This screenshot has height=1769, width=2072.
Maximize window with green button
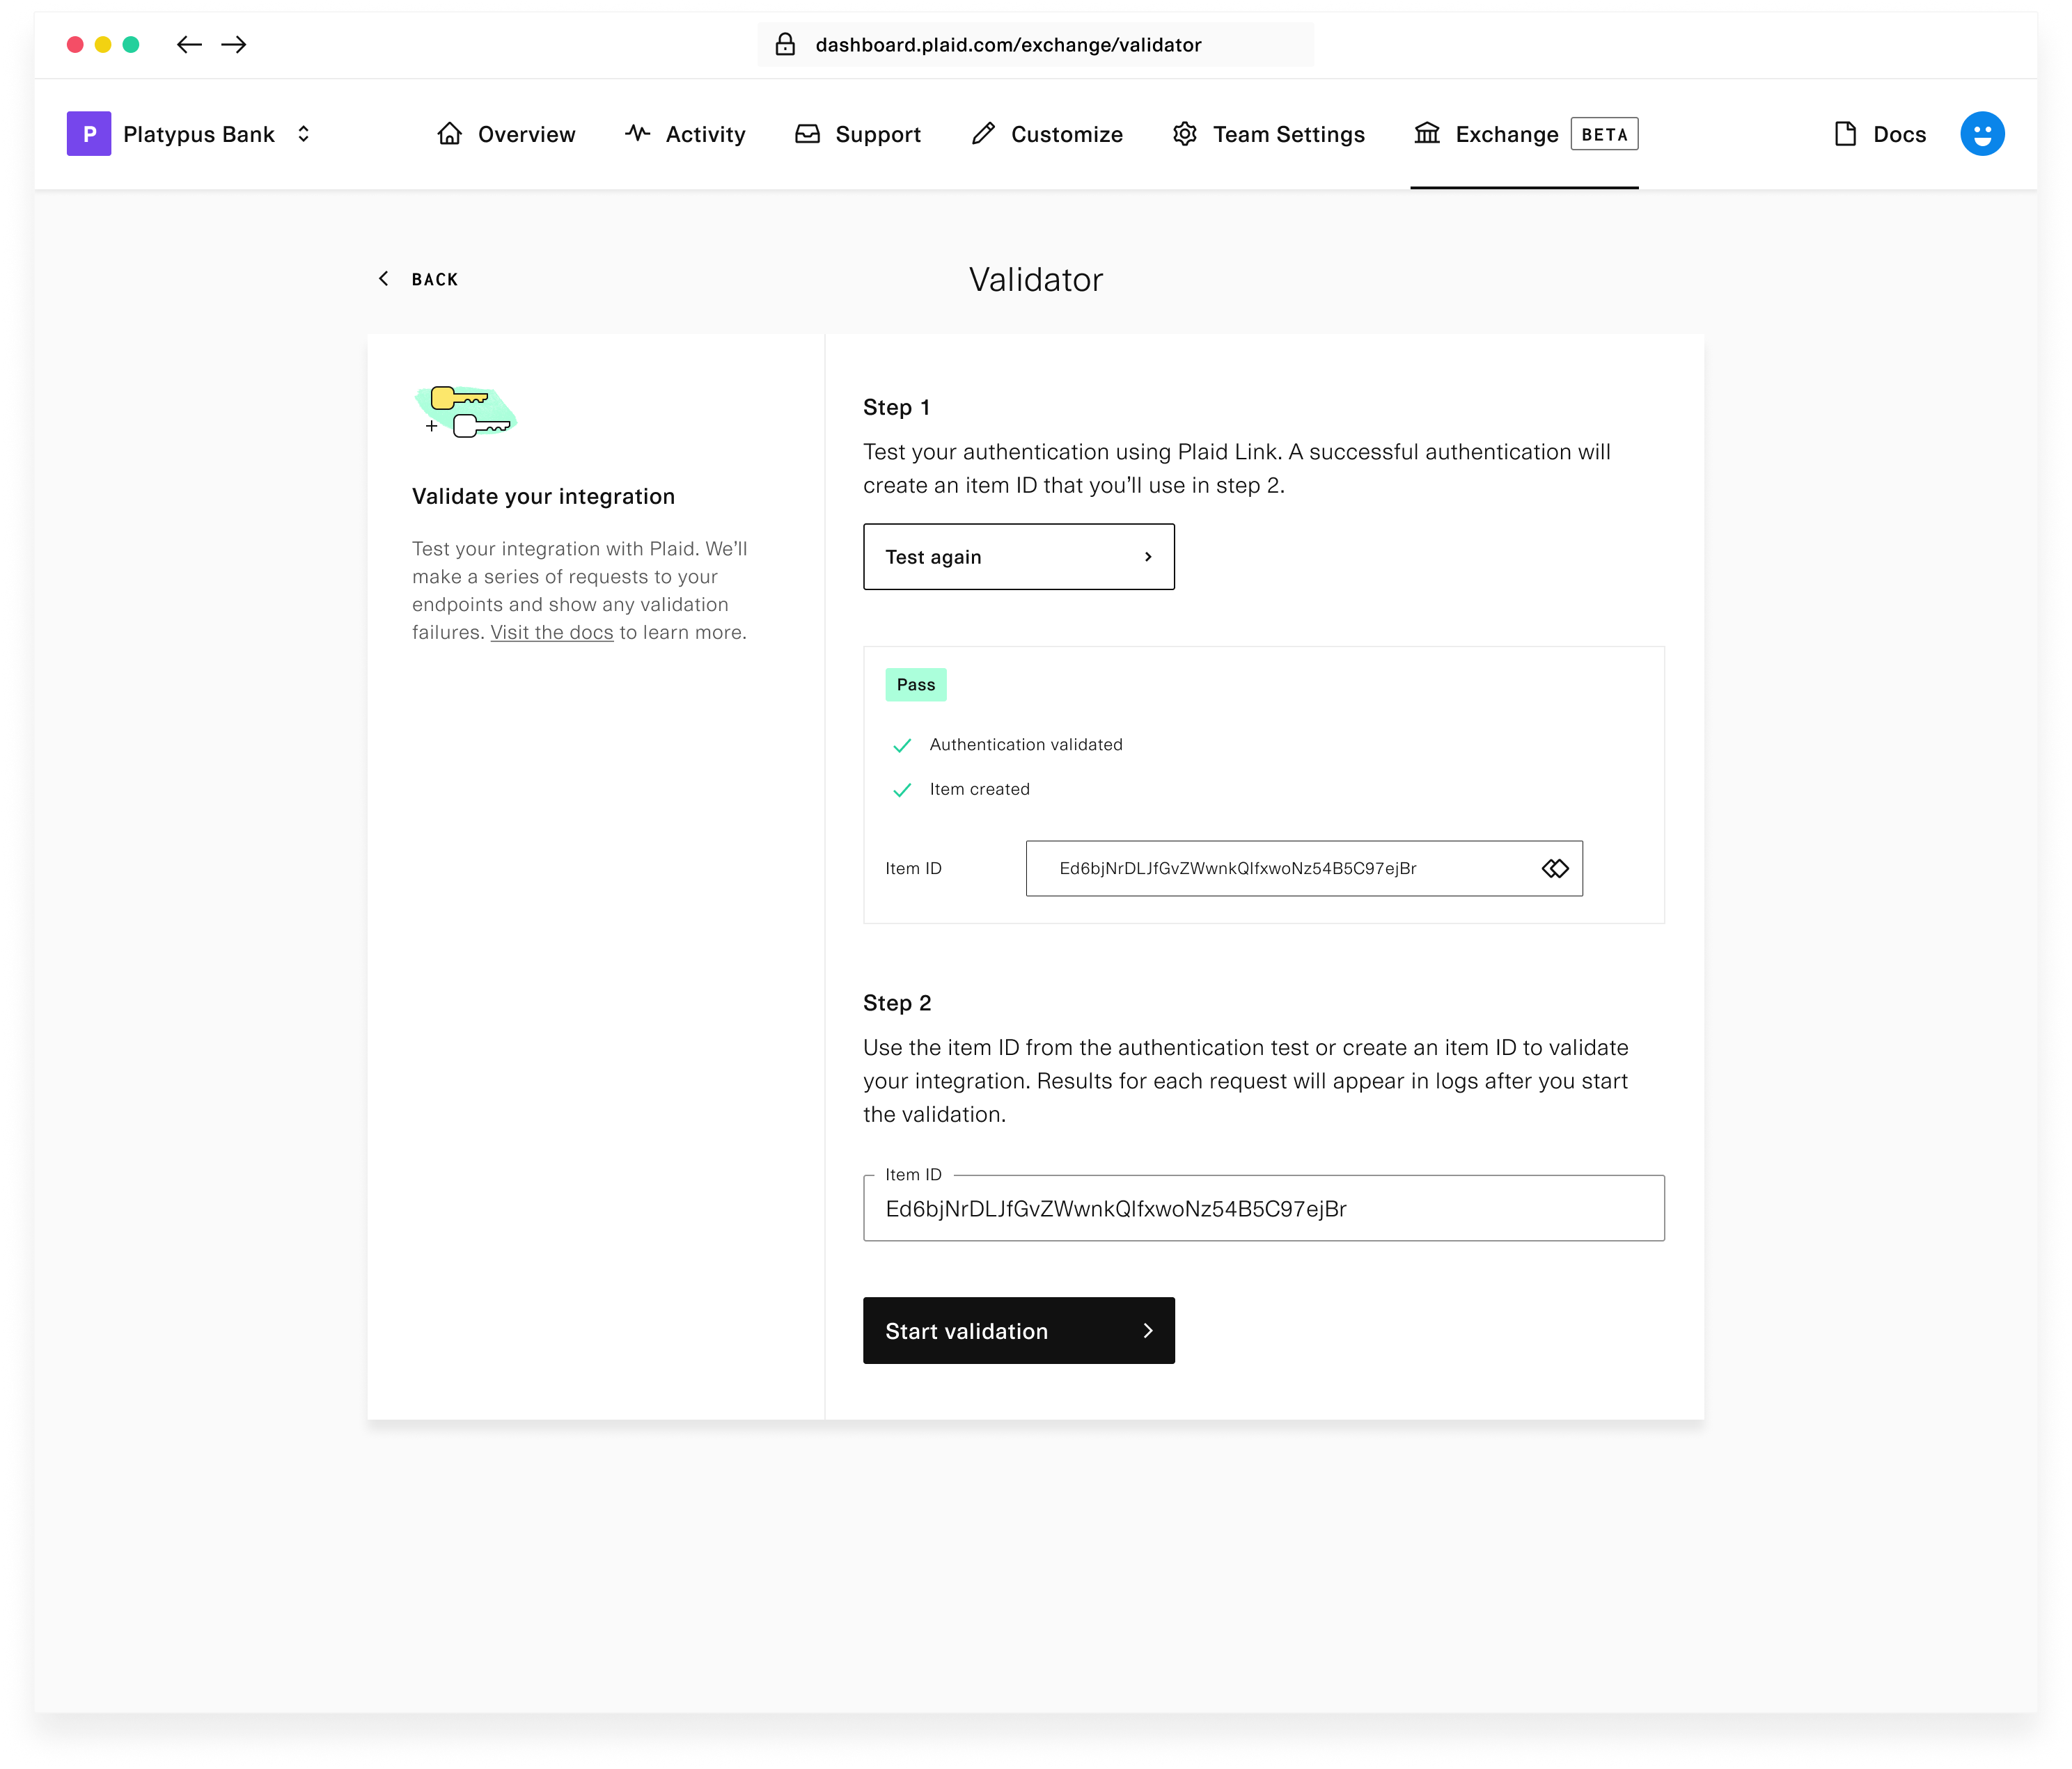(131, 44)
